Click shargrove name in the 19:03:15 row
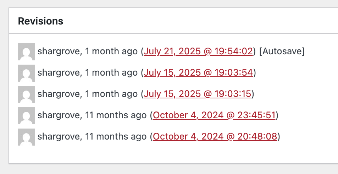This screenshot has width=338, height=174. (59, 94)
